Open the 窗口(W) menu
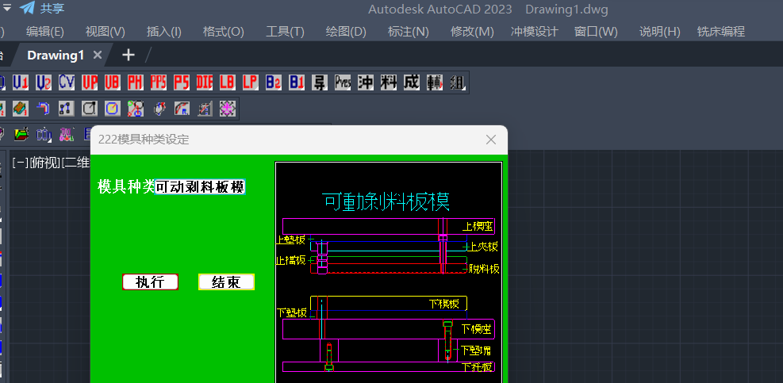The height and width of the screenshot is (383, 783). [x=597, y=32]
